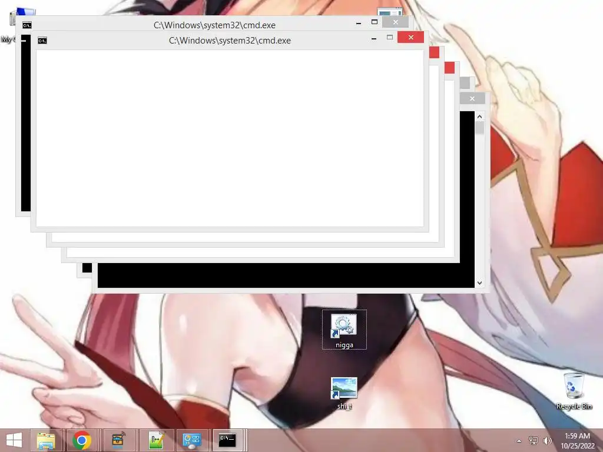Open the volume speaker tray icon

pyautogui.click(x=547, y=440)
